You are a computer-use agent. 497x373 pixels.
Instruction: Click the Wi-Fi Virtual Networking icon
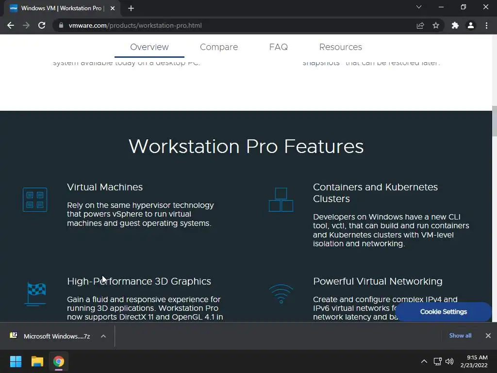click(281, 294)
